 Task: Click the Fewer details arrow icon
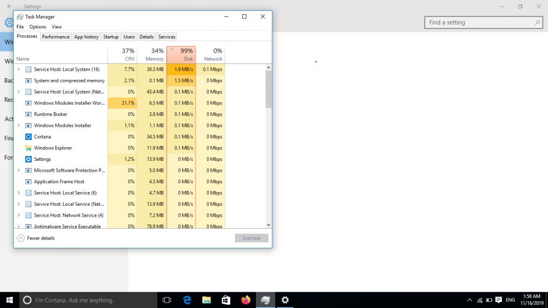click(x=21, y=238)
